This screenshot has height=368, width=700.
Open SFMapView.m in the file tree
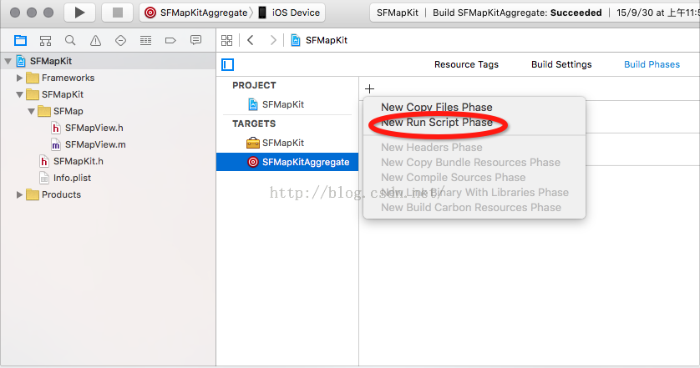[x=94, y=144]
